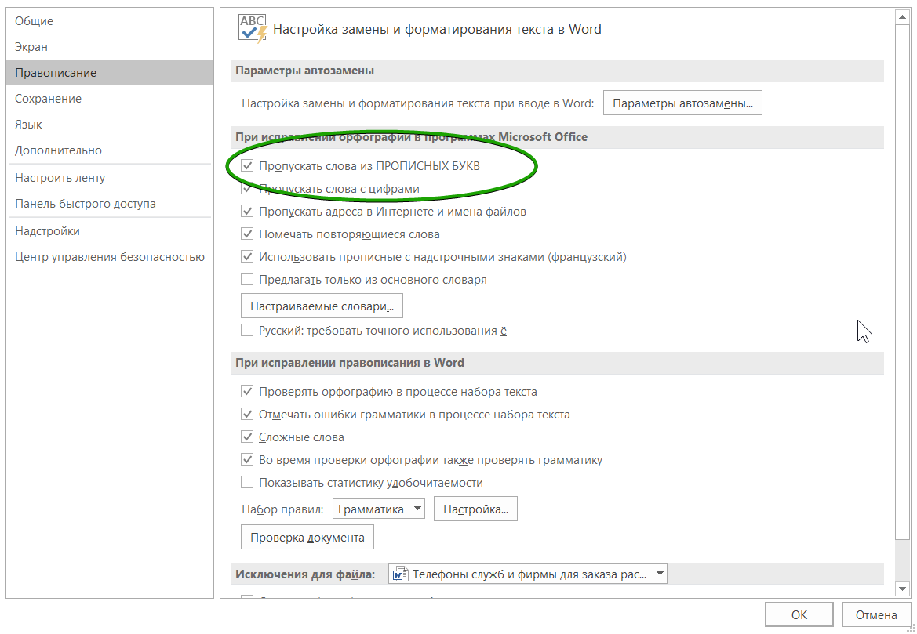Open the Экран options category
Image resolution: width=917 pixels, height=634 pixels.
pyautogui.click(x=109, y=47)
